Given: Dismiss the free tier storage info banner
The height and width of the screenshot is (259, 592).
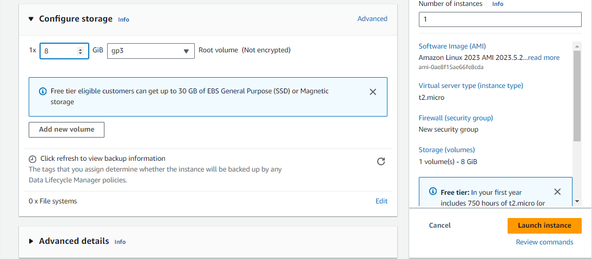Looking at the screenshot, I should point(373,92).
